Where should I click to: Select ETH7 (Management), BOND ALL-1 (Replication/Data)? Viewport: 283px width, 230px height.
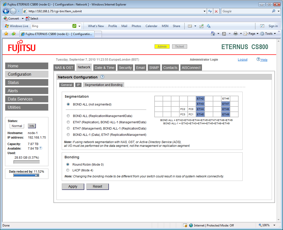pos(68,128)
